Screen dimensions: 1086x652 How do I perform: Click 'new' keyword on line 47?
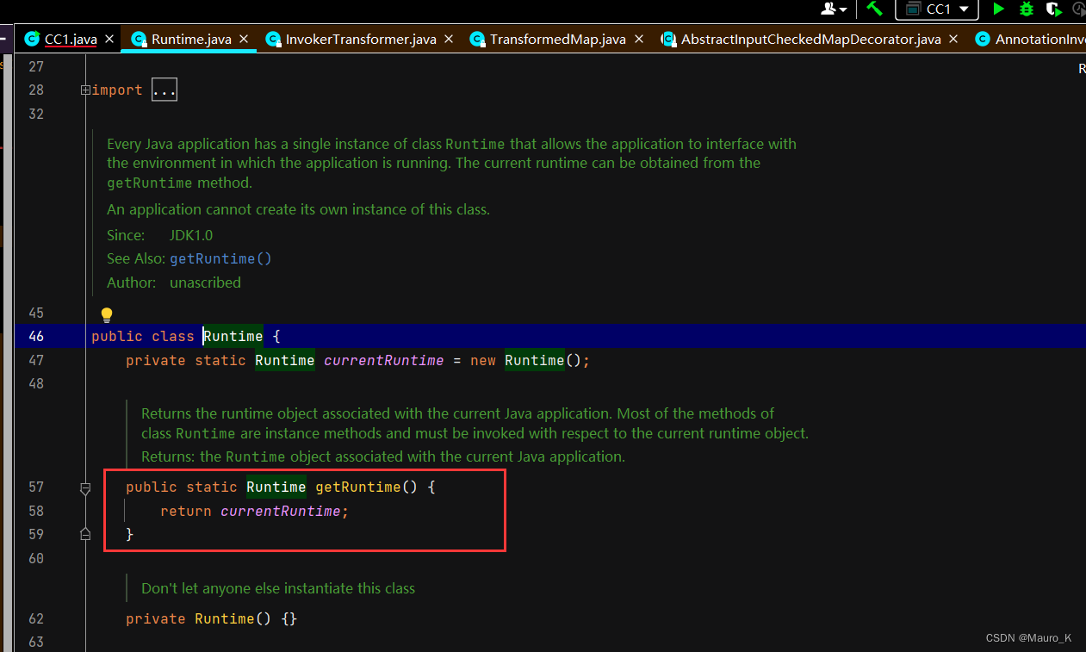pos(483,360)
